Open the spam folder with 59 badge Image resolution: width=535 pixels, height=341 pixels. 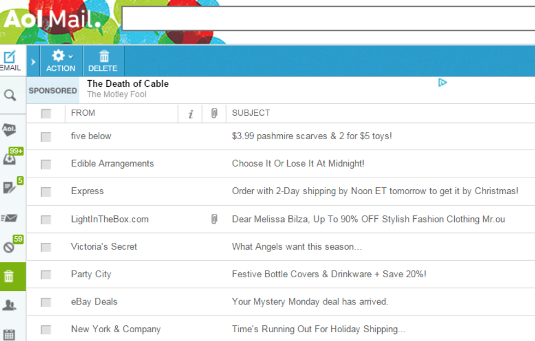pyautogui.click(x=10, y=247)
